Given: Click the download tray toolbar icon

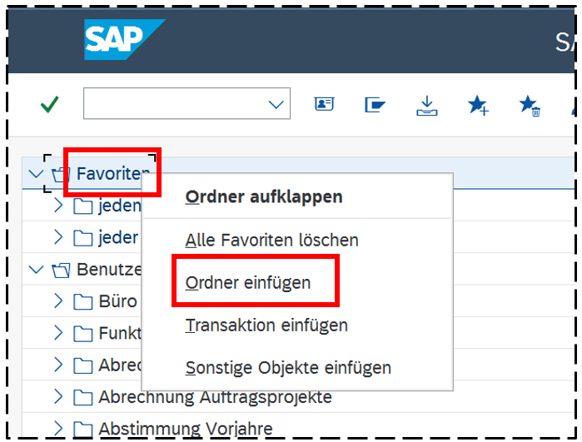Looking at the screenshot, I should [426, 105].
